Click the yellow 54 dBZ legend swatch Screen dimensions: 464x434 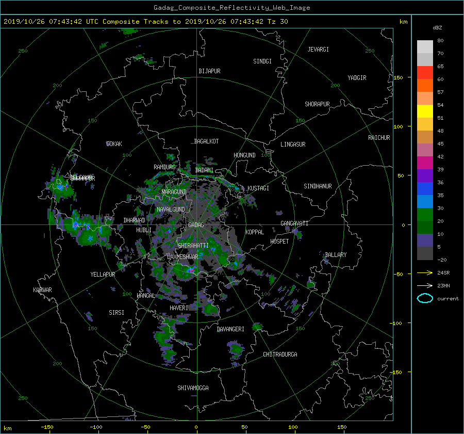425,111
